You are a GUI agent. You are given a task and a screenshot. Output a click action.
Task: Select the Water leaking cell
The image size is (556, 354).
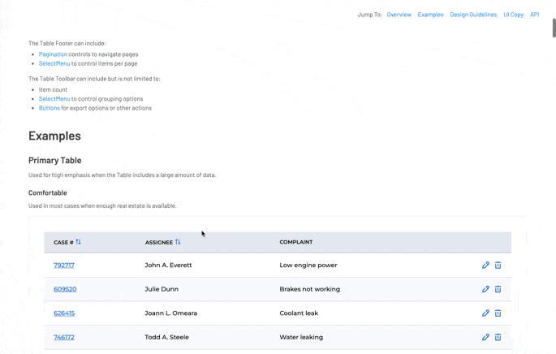(x=301, y=337)
